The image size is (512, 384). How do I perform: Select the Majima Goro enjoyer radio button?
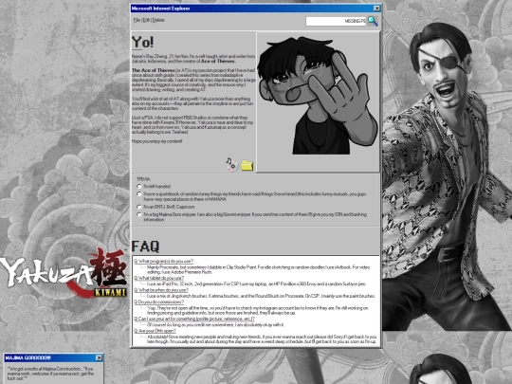pyautogui.click(x=139, y=214)
